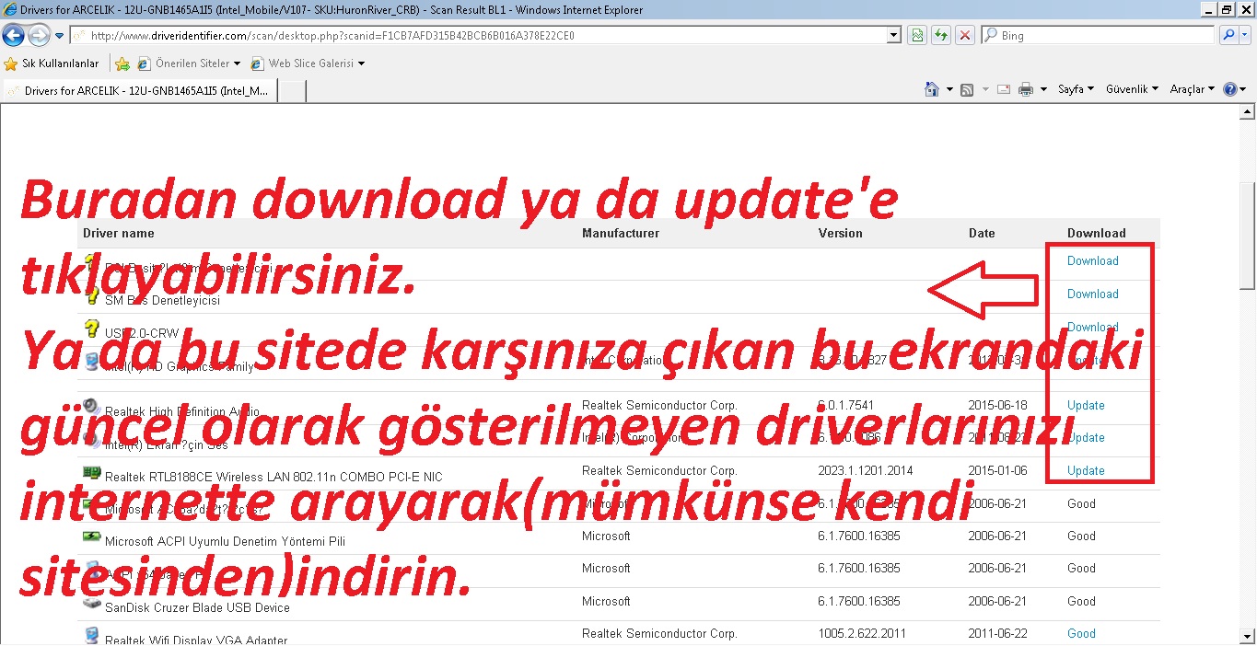Click drive icon of SanDisk Cruzer Blade
The height and width of the screenshot is (646, 1257).
(x=91, y=604)
